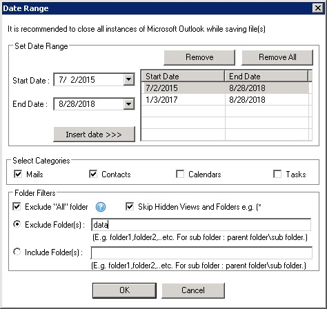Screen dimensions: 327x309
Task: Click into the Include Folder(s) text field
Action: 201,253
